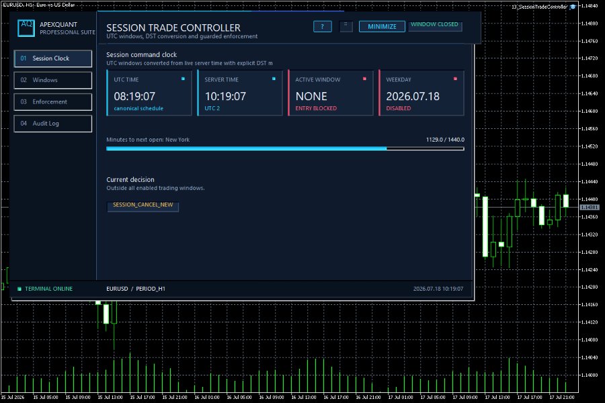Click the "16 Jul 09:00" time axis label
This screenshot has height=403, width=605.
pyautogui.click(x=272, y=397)
